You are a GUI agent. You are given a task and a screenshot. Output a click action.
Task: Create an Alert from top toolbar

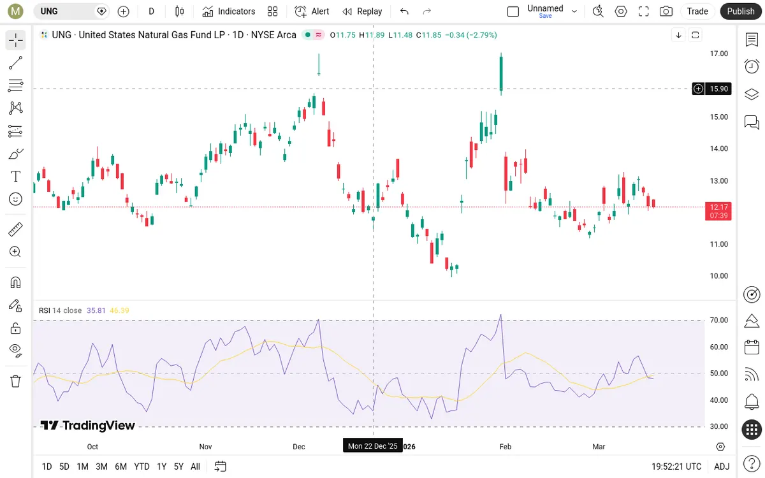point(312,11)
